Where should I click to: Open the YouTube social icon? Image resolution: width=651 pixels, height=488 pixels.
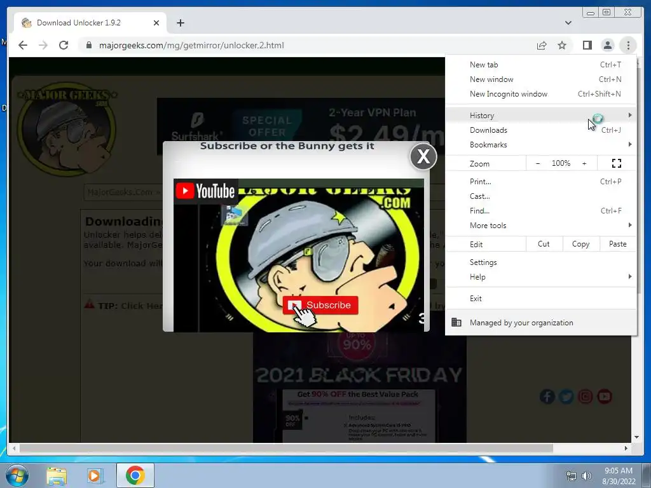pyautogui.click(x=605, y=396)
